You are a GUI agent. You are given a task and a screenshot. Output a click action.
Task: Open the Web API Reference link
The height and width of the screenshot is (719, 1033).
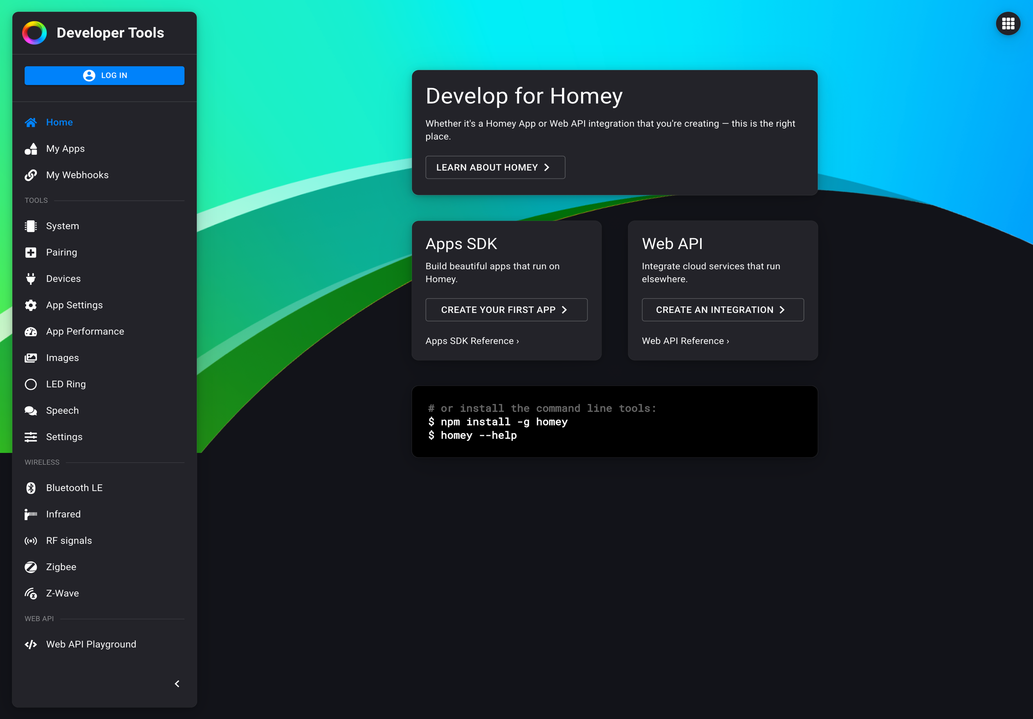686,341
